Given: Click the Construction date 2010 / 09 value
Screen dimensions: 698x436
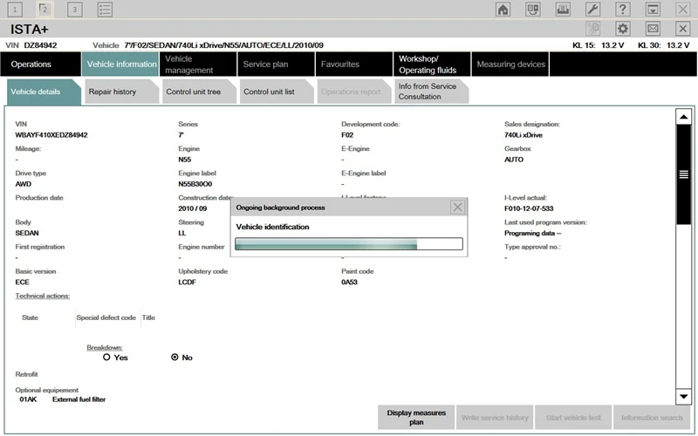Looking at the screenshot, I should pos(192,208).
